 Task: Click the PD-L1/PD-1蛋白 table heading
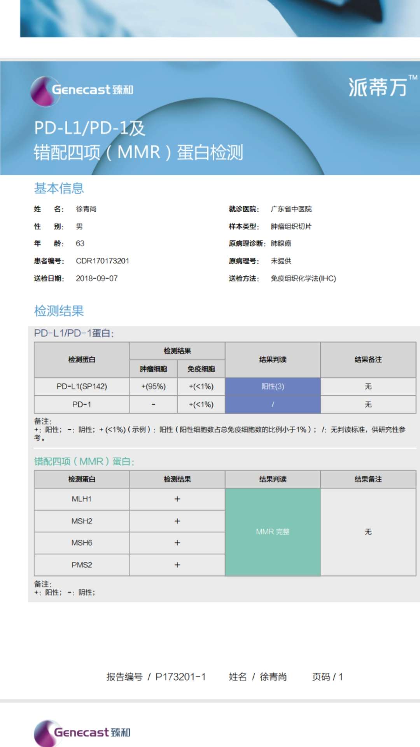[74, 333]
